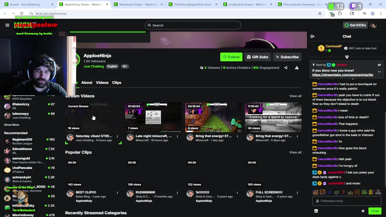This screenshot has width=386, height=217.
Task: Open the streamlabs tip link
Action: pyautogui.click(x=343, y=75)
